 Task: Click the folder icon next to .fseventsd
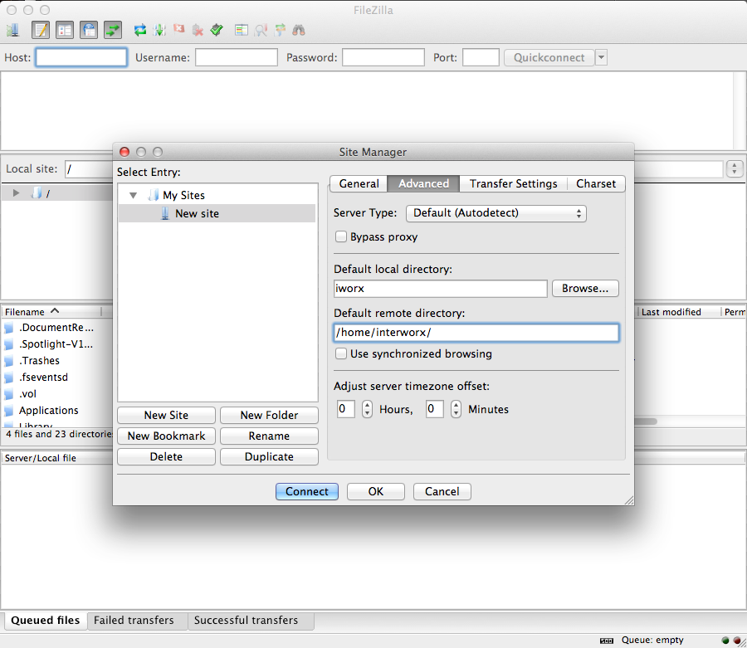point(8,378)
